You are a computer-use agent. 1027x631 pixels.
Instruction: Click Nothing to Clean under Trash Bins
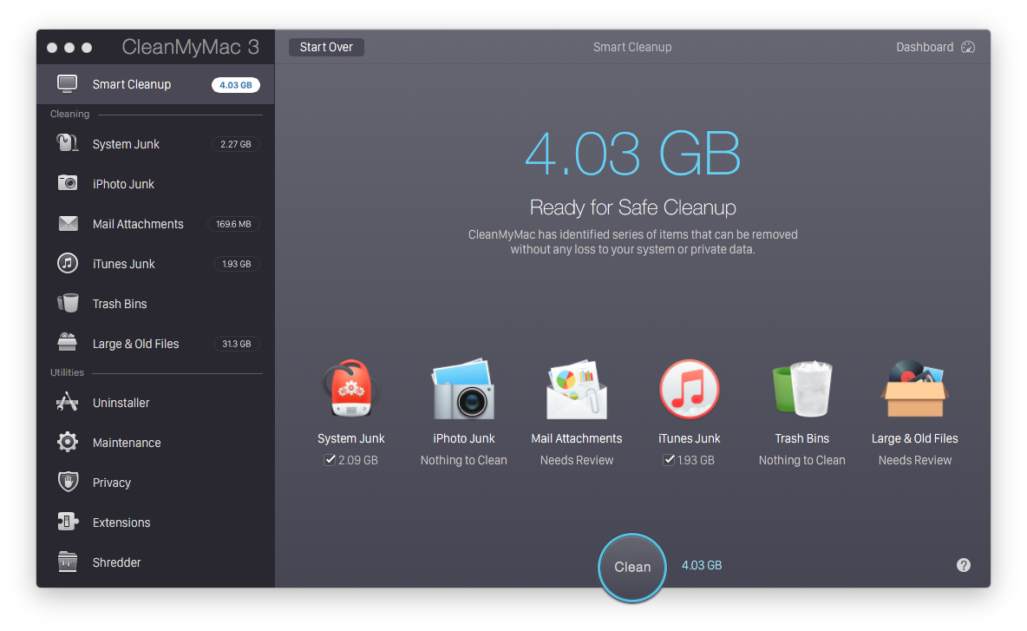click(802, 460)
